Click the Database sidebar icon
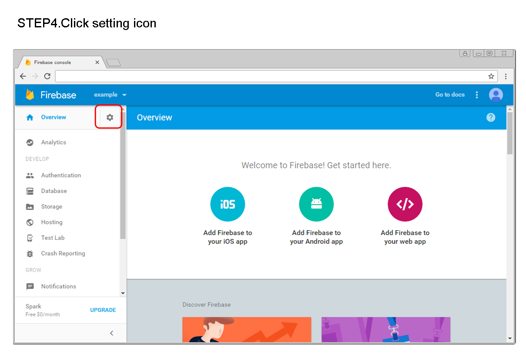 click(x=30, y=191)
